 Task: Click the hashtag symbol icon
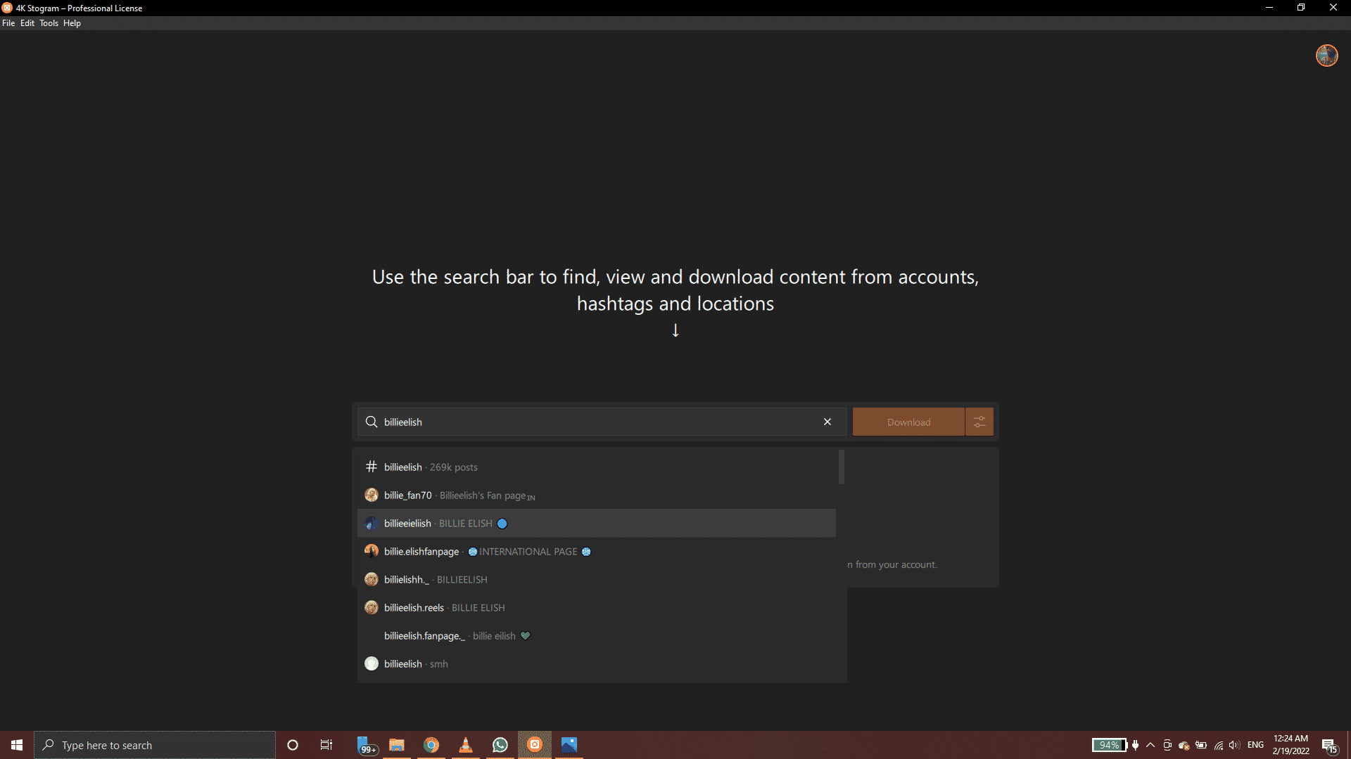pos(372,467)
